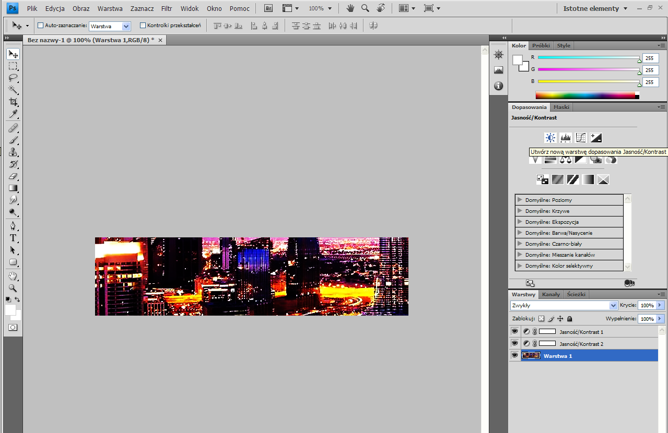Viewport: 668px width, 433px height.
Task: Select the Eraser tool
Action: 14,176
